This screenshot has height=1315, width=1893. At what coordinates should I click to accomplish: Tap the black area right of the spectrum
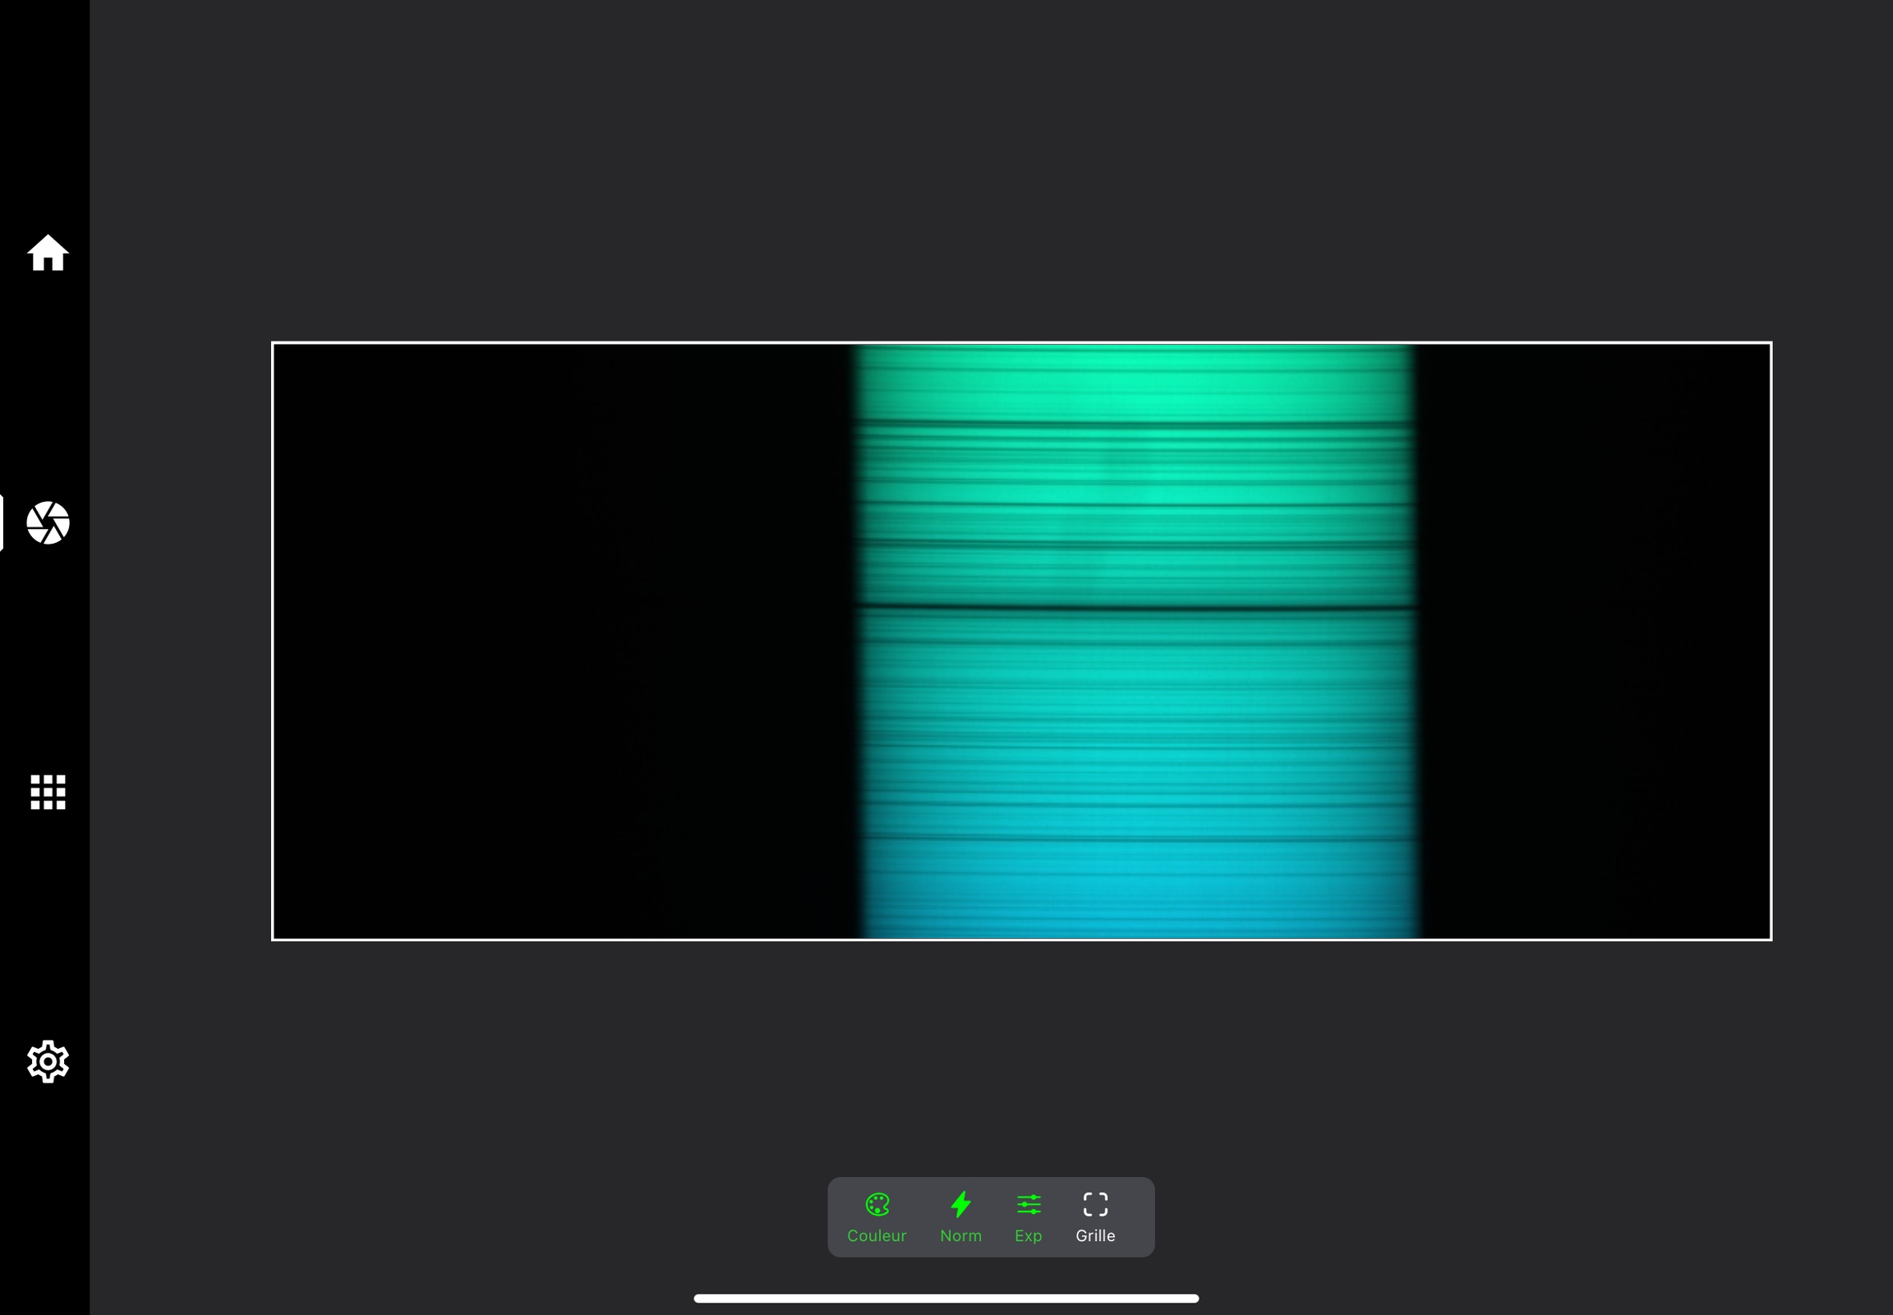click(1595, 641)
